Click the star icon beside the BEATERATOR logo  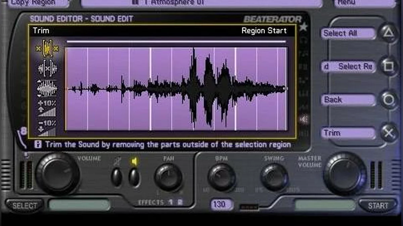click(x=303, y=27)
